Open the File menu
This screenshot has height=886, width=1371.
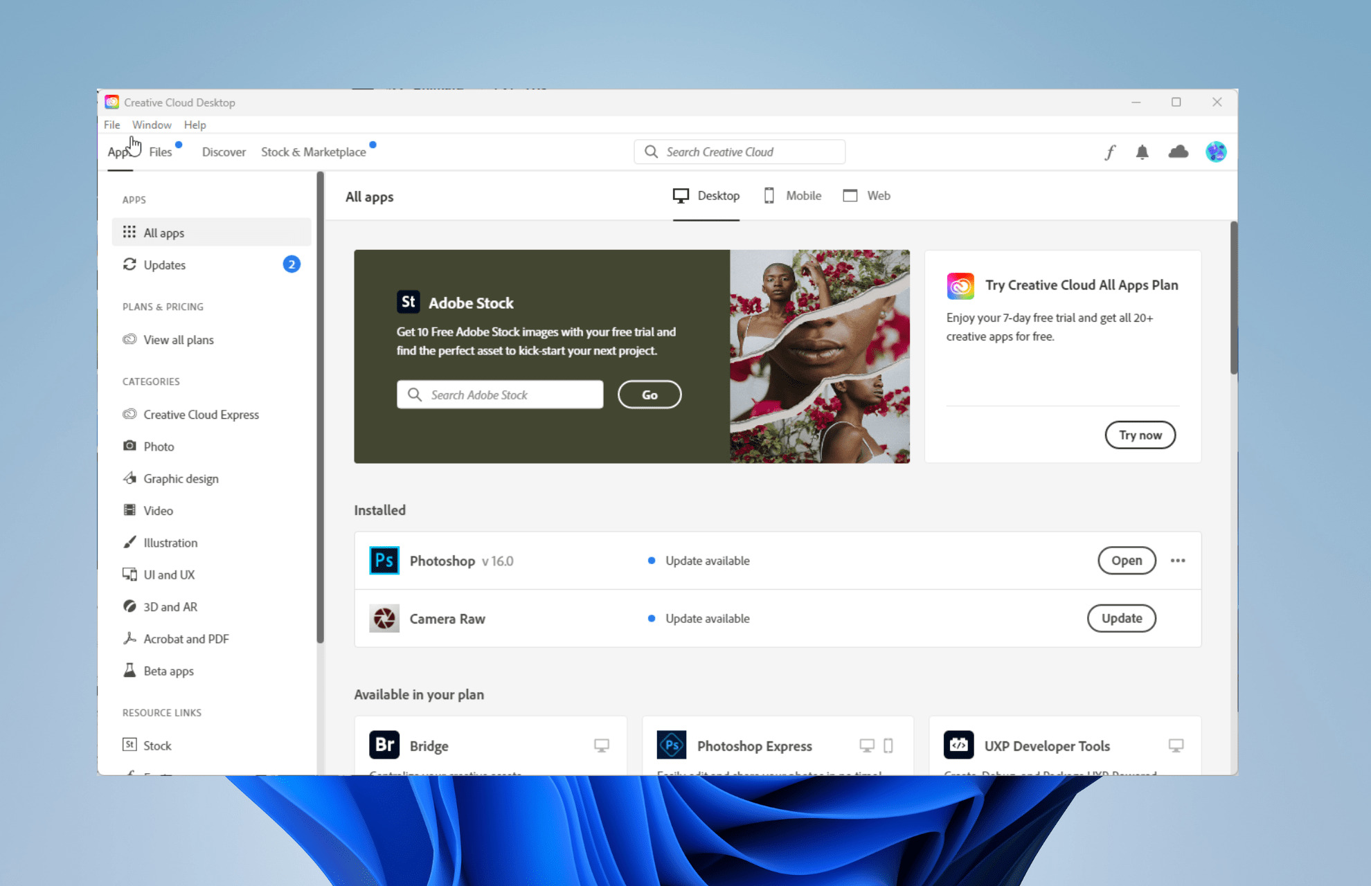click(x=111, y=125)
